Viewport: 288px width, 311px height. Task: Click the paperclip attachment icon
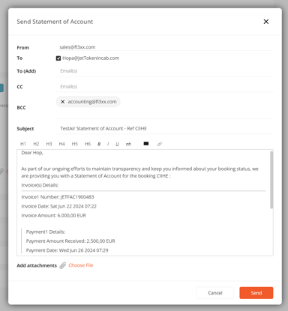tap(63, 265)
